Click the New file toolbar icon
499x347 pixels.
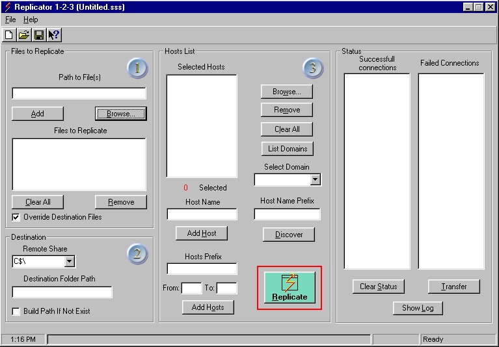[9, 34]
